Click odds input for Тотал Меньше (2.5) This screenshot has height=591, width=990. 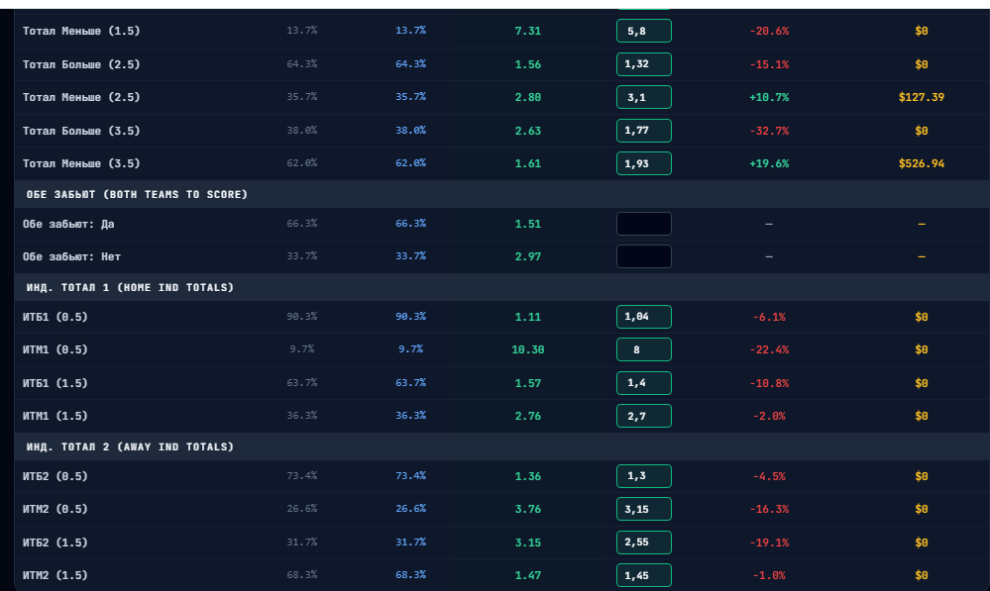pos(643,97)
